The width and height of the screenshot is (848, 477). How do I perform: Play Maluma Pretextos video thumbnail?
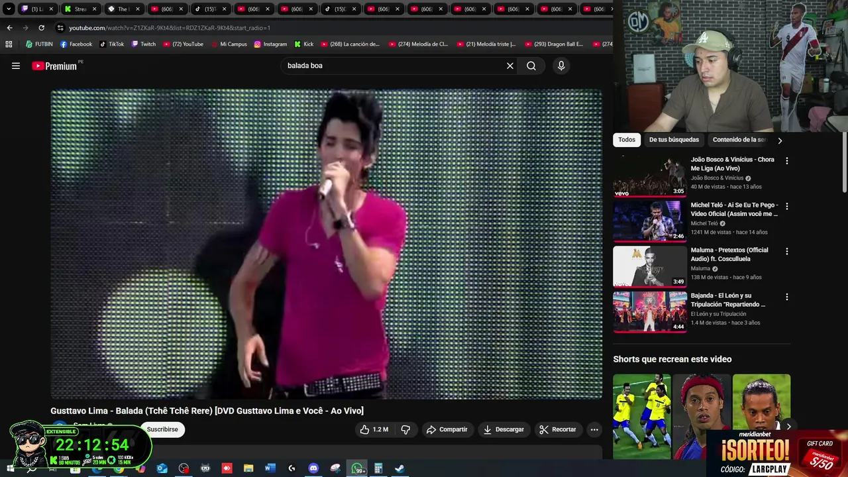pos(650,266)
